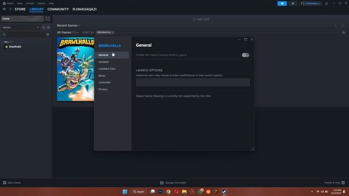Open Photoshop from the taskbar

160,192
